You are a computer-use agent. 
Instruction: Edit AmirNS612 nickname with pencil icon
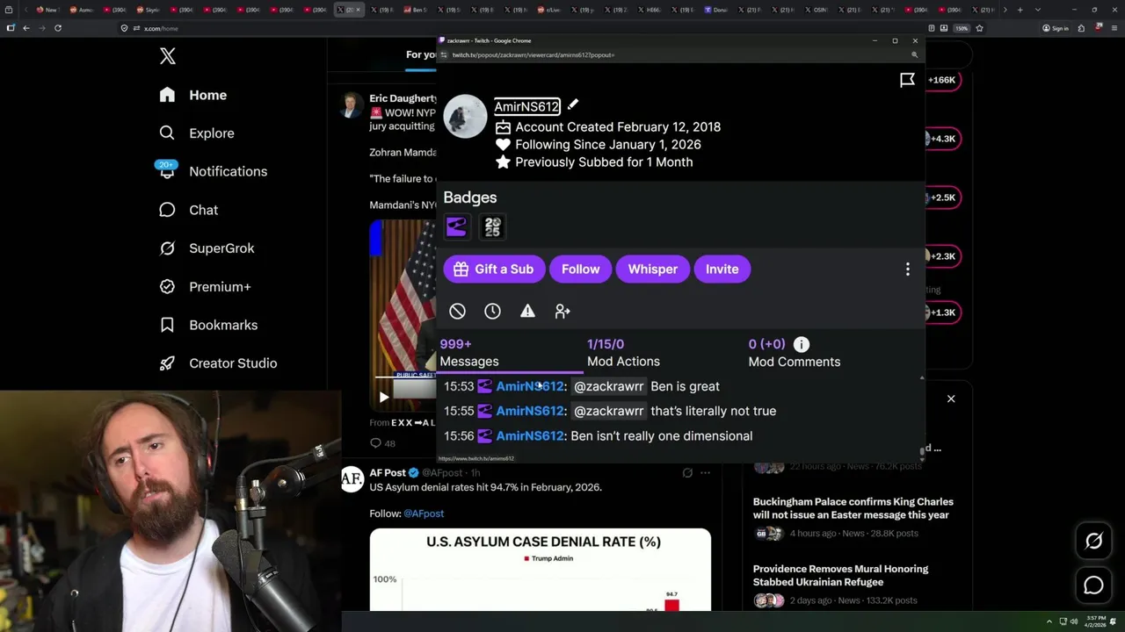573,105
